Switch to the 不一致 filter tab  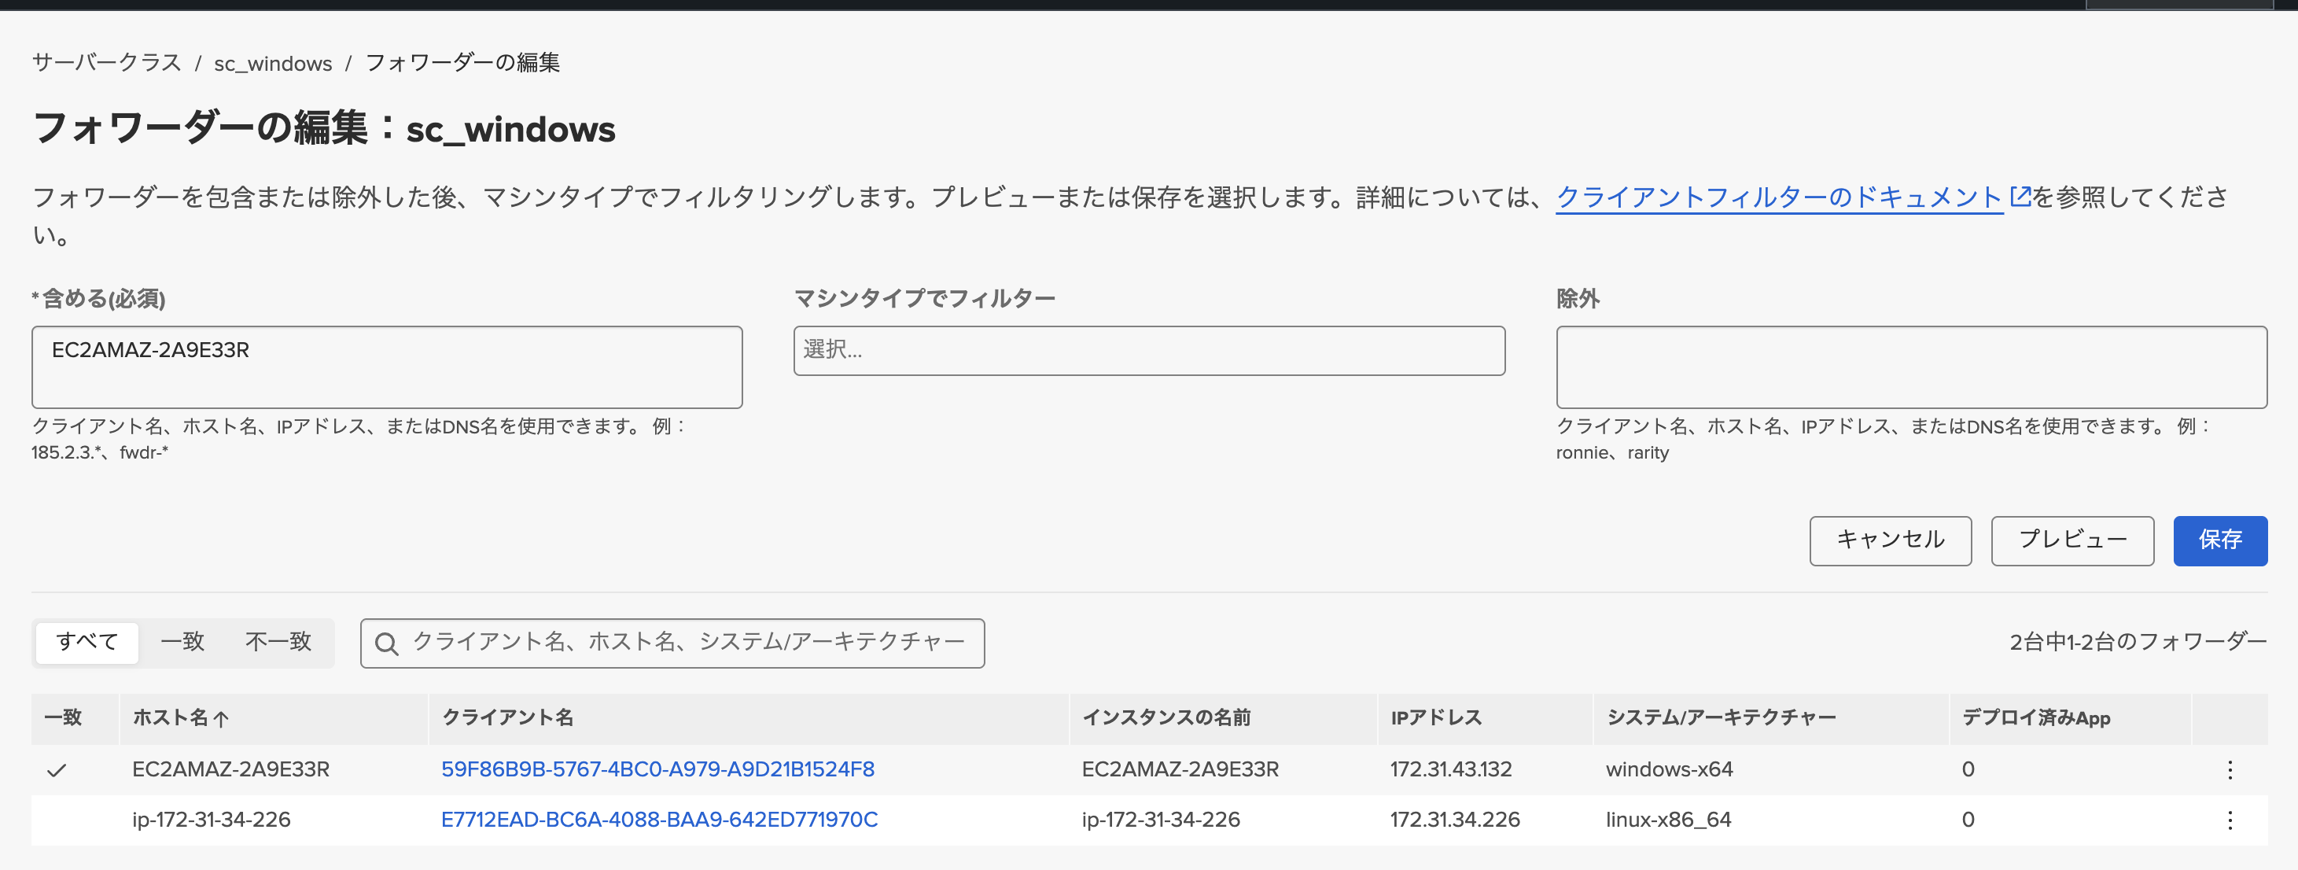(278, 642)
